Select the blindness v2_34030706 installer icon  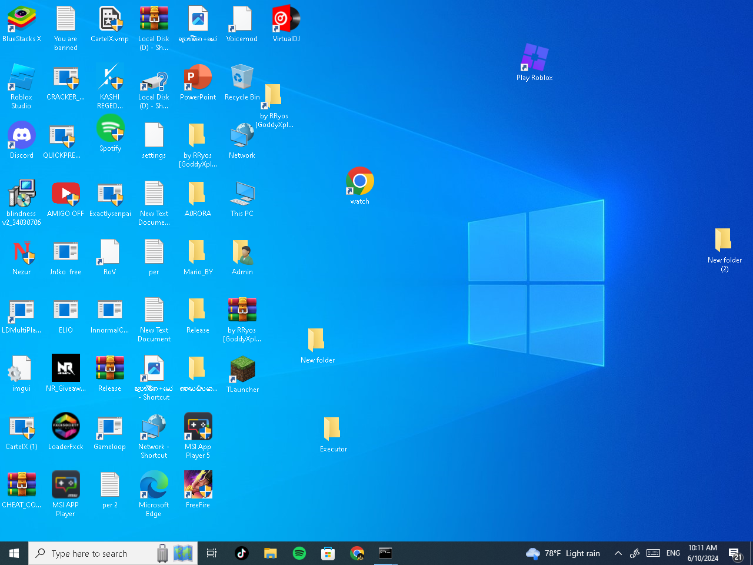pos(22,203)
